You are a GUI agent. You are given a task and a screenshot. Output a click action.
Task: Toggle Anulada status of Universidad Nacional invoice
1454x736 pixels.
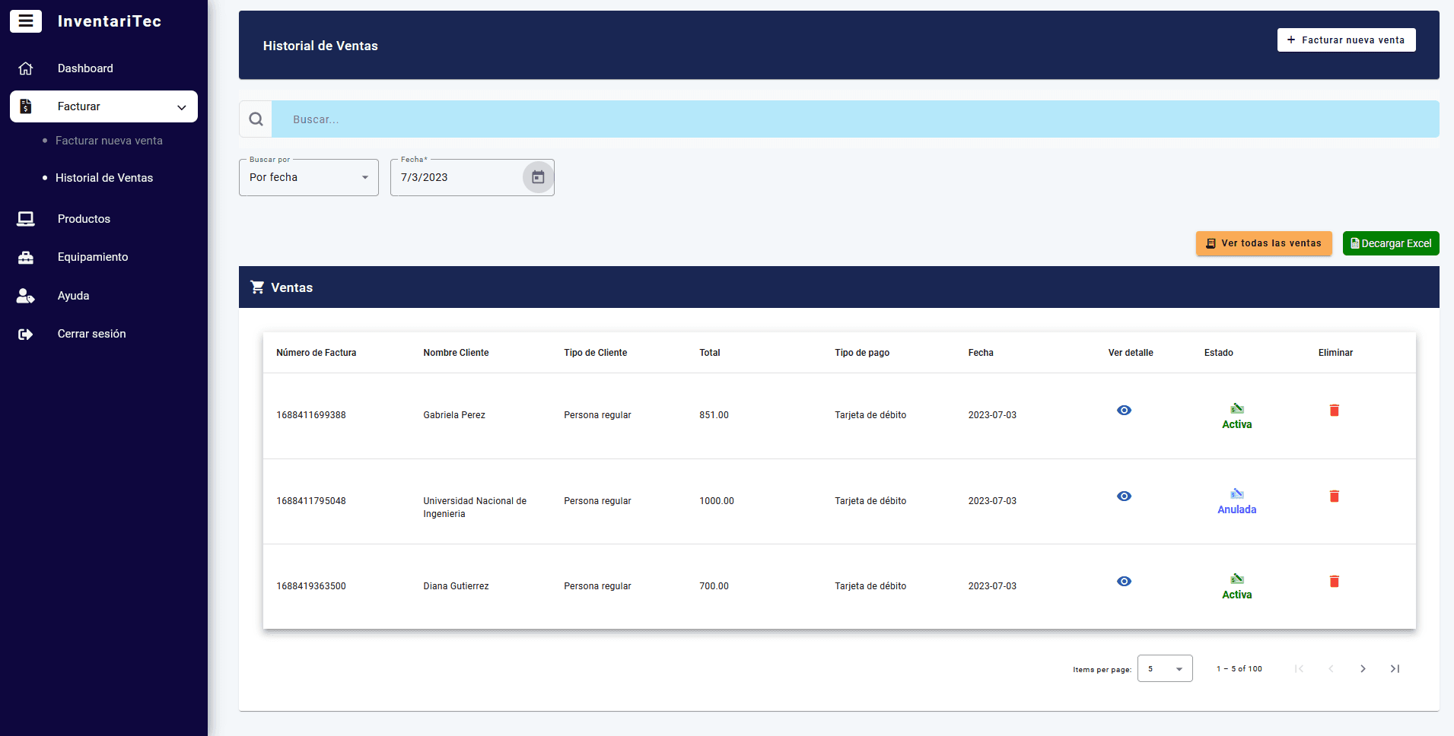(x=1236, y=502)
